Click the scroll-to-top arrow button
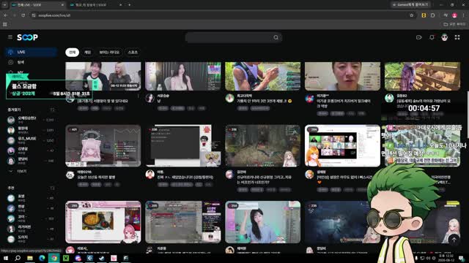469x263 pixels. click(x=454, y=239)
